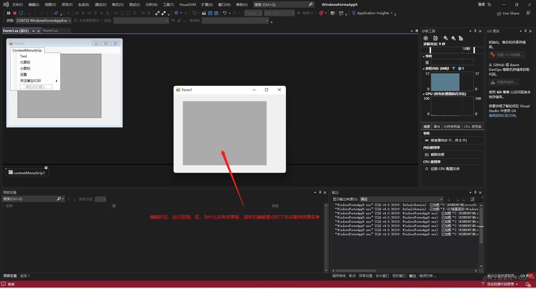Viewport: 536px width, 289px height.
Task: Open diagnostic tools settings gear
Action: (x=426, y=38)
